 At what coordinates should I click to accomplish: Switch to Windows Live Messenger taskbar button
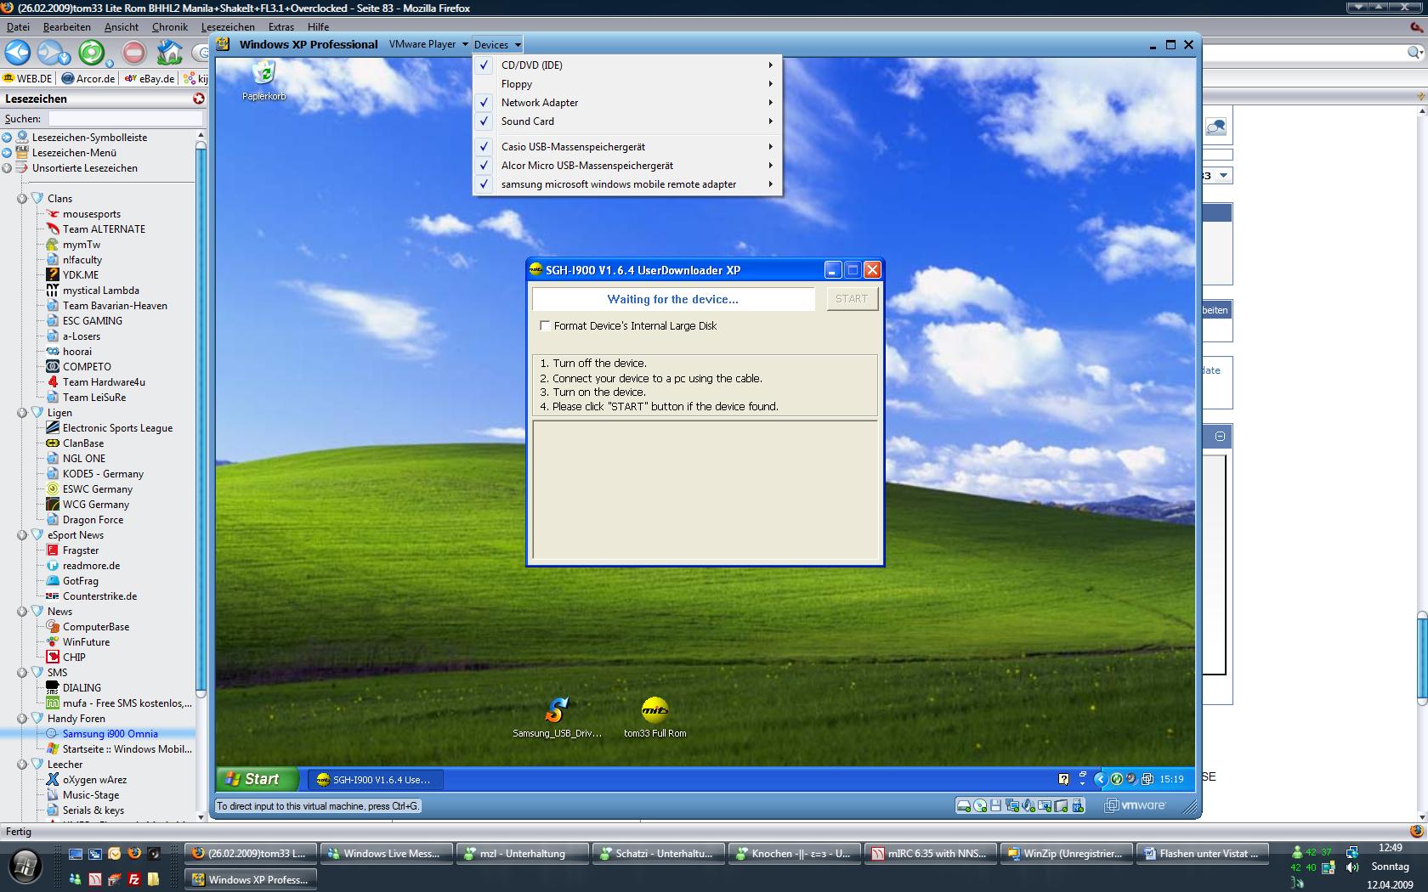tap(386, 854)
